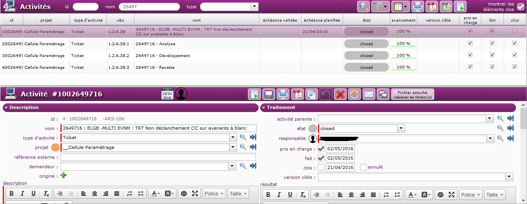The image size is (527, 204).
Task: Delete the activity using the red X icon
Action: tap(340, 94)
